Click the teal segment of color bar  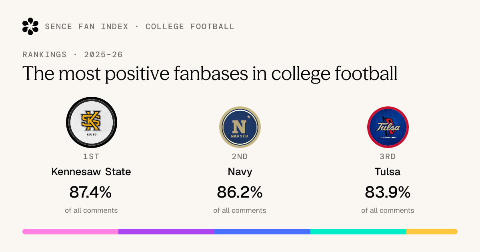[358, 232]
